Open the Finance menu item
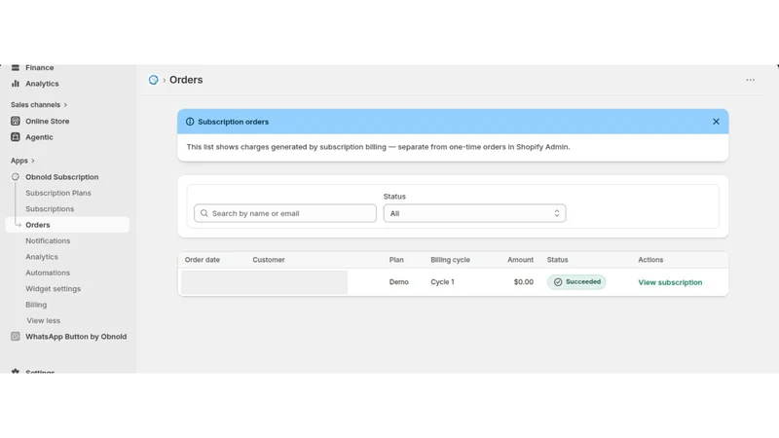Screen dimensions: 779x438 (39, 68)
